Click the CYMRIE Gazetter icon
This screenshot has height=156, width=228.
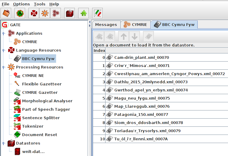click(17, 92)
